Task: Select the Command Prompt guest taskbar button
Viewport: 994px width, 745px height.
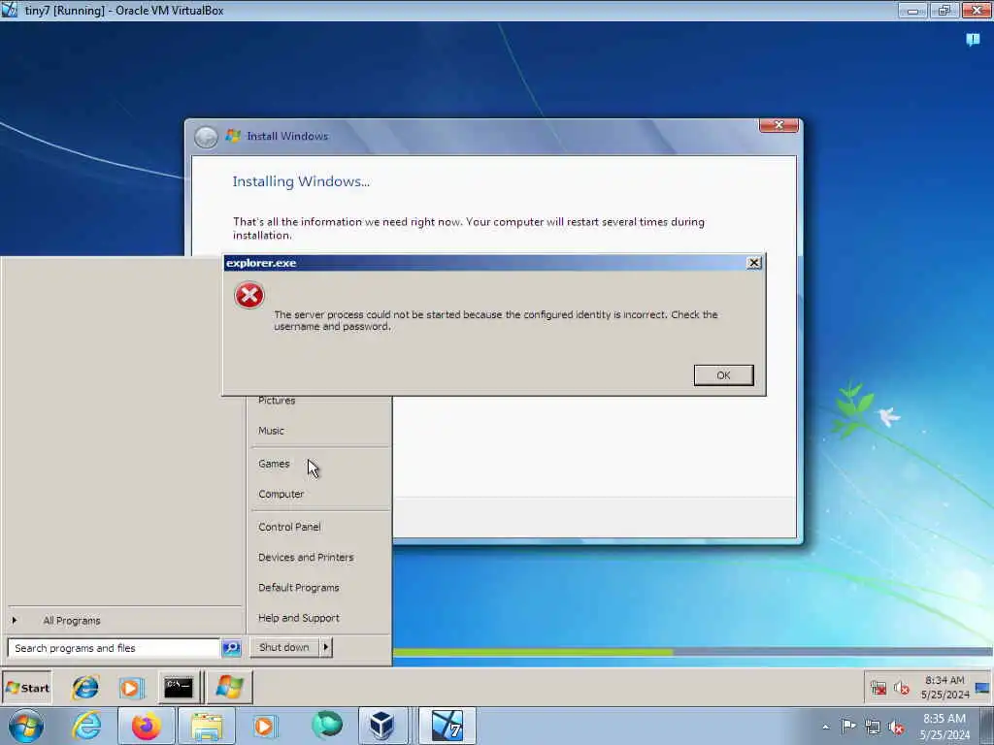Action: click(179, 688)
